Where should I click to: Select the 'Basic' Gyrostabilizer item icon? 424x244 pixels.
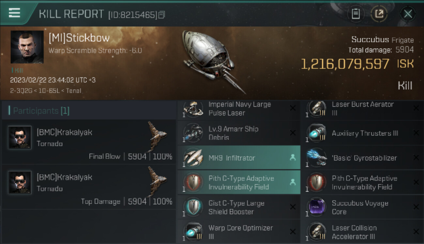point(316,158)
